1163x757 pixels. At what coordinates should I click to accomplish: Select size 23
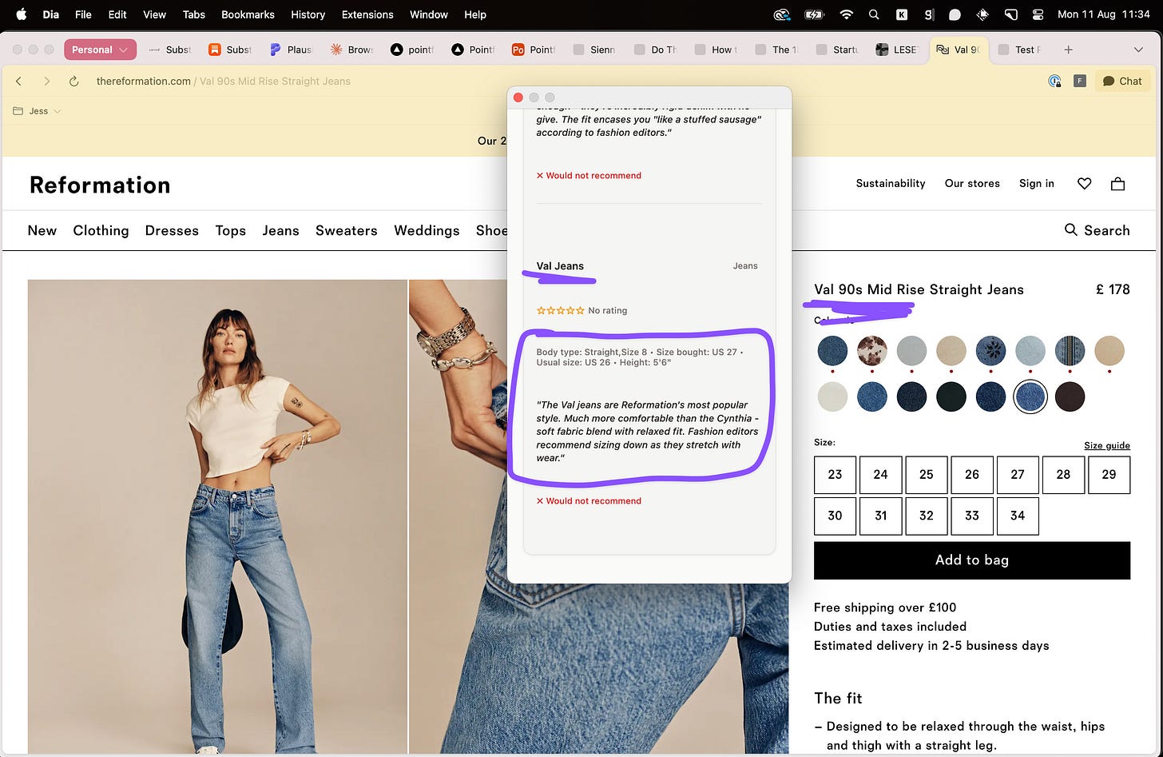[835, 474]
